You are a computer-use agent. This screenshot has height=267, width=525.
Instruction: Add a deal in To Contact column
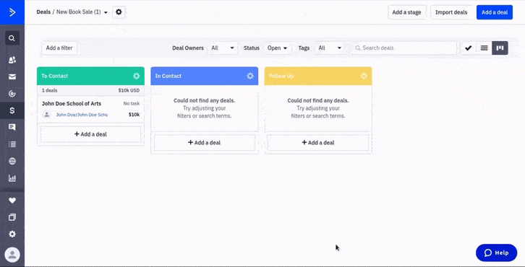point(90,134)
